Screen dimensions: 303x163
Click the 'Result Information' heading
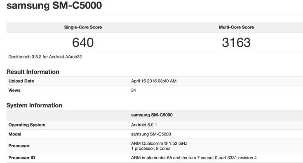(33, 72)
